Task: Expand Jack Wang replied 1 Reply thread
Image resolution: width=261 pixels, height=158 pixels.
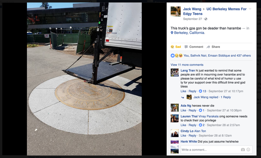Action: pos(212,97)
